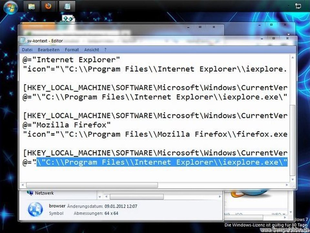The width and height of the screenshot is (310, 233).
Task: Click the editor vertical scrollbar up arrow
Action: click(293, 58)
